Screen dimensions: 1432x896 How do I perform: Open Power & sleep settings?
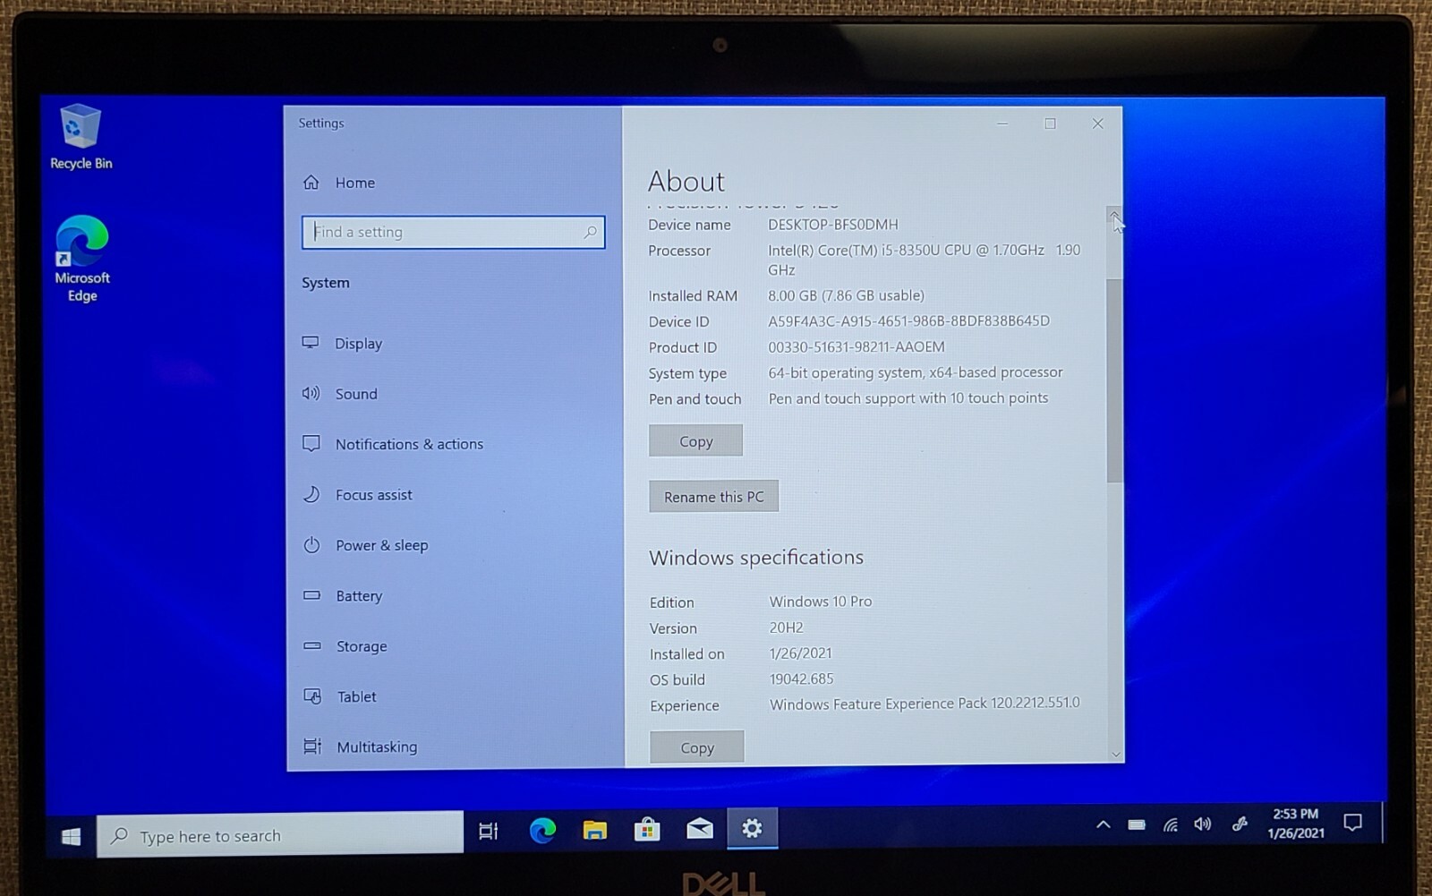point(366,545)
